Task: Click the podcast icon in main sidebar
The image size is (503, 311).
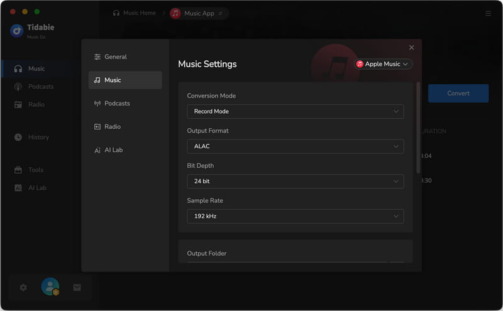Action: pos(18,87)
